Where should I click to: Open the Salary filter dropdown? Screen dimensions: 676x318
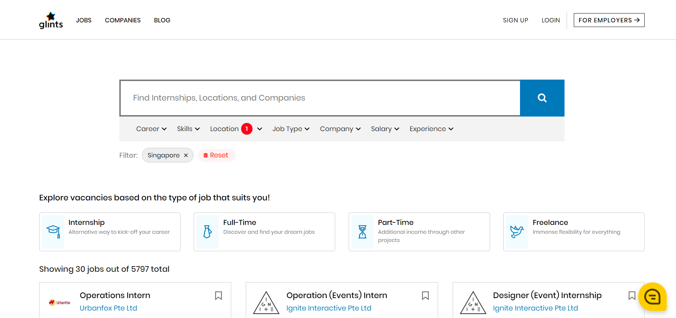click(385, 129)
